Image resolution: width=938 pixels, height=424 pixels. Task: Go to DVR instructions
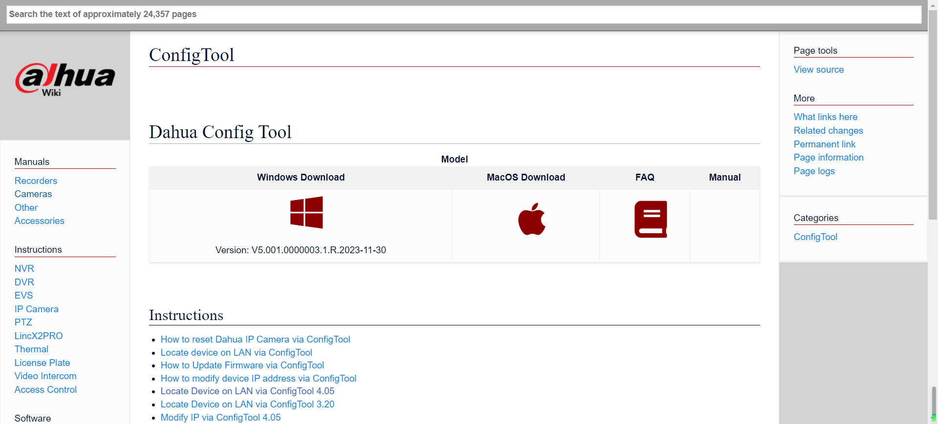(x=24, y=282)
